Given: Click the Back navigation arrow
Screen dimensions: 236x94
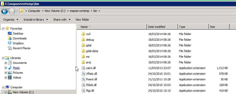Looking at the screenshot, I should [4, 11].
